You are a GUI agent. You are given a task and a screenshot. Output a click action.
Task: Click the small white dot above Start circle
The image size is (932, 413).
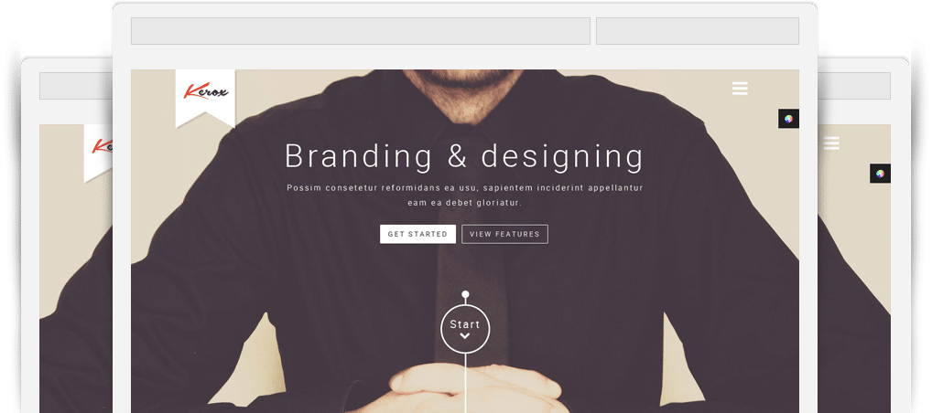[x=465, y=294]
